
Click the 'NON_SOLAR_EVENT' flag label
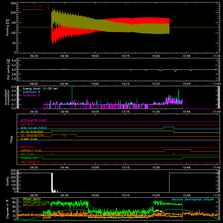pyautogui.click(x=34, y=128)
